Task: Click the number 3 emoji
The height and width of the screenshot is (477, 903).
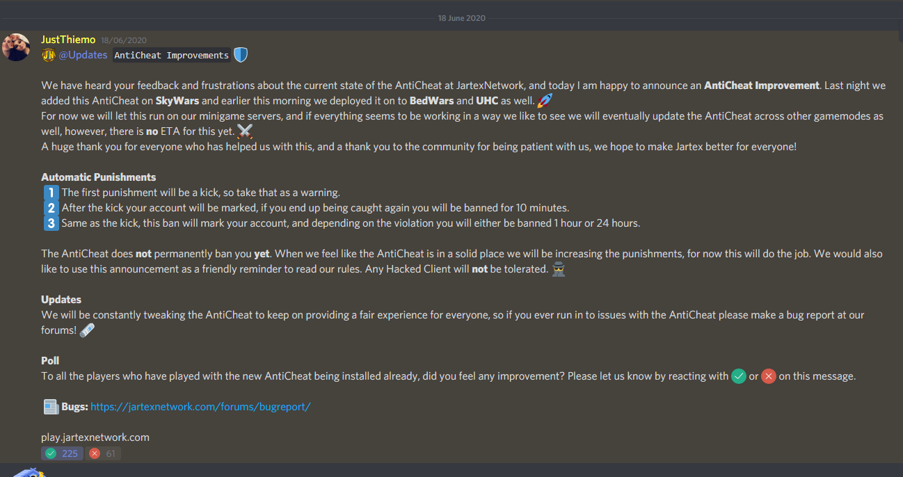Action: pyautogui.click(x=51, y=223)
